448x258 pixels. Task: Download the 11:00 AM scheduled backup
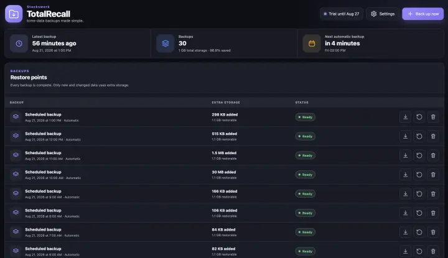(405, 155)
